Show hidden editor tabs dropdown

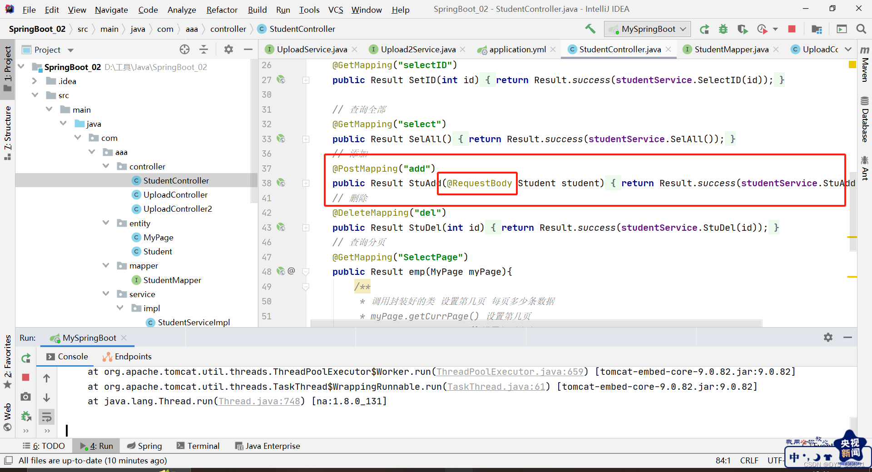(x=848, y=50)
